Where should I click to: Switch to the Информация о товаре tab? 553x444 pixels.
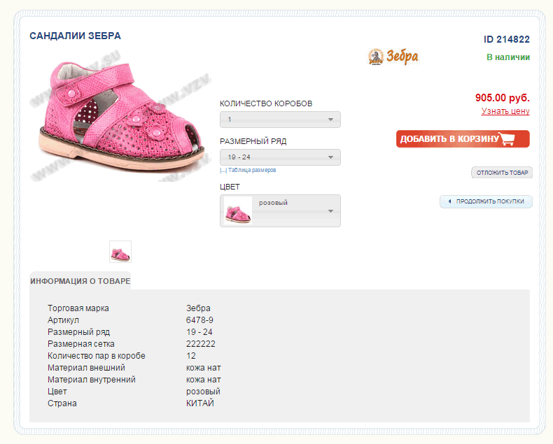[x=80, y=281]
